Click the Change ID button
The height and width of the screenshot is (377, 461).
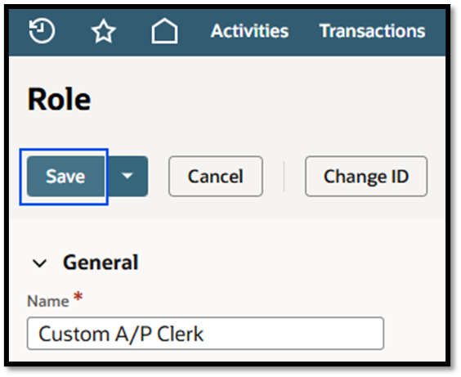(x=366, y=177)
